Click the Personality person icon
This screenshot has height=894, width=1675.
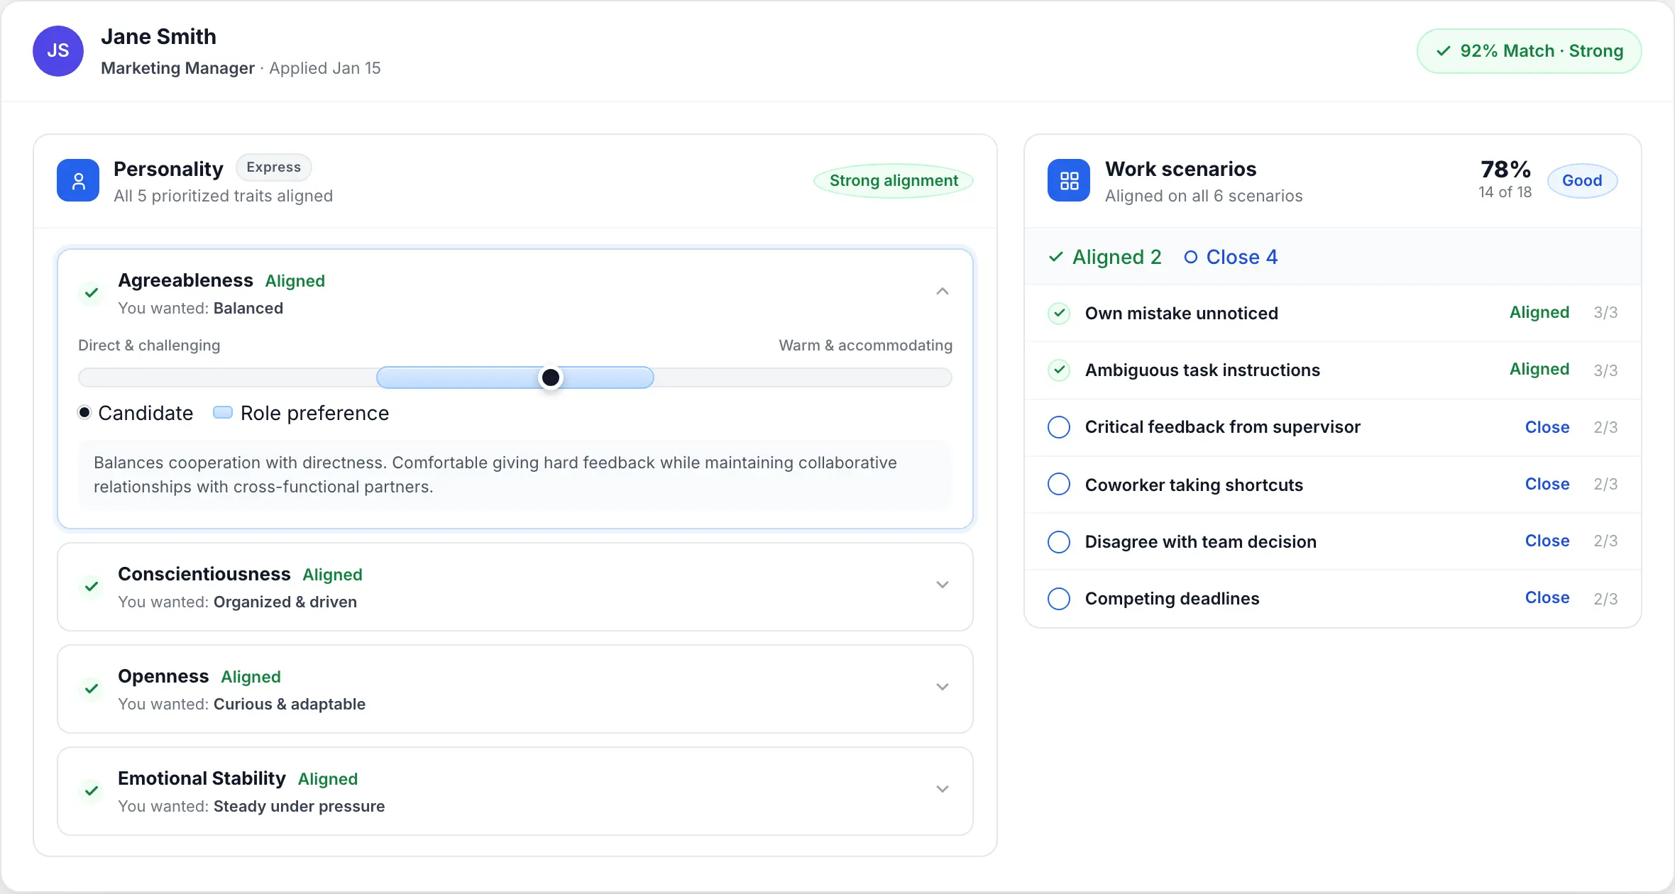[78, 181]
